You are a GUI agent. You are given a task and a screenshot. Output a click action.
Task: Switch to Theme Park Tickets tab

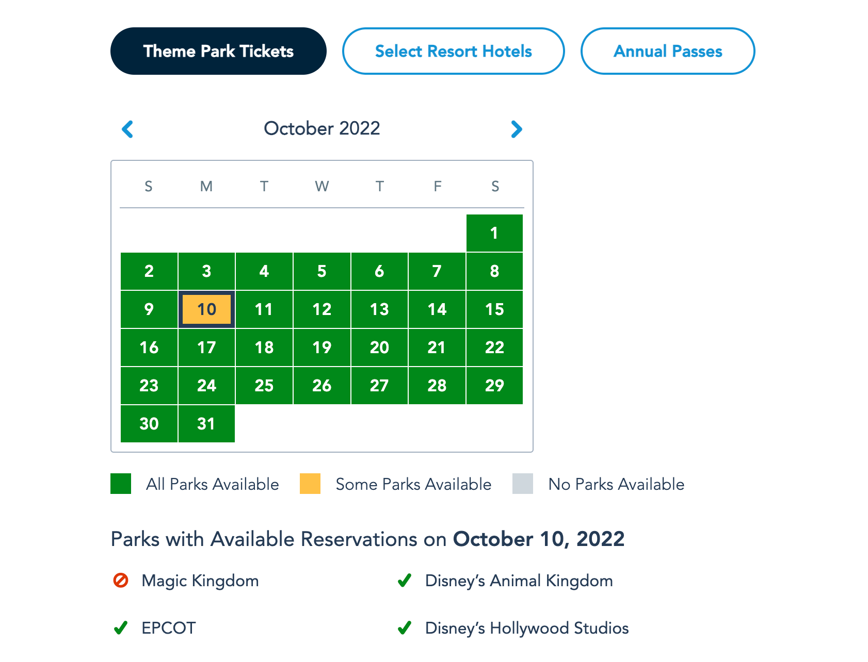218,51
